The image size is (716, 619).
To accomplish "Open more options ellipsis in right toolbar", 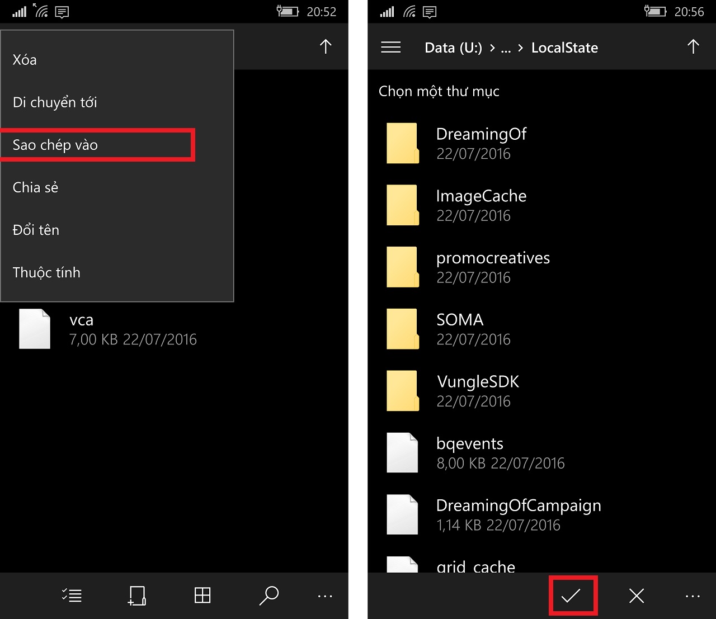I will (x=693, y=597).
